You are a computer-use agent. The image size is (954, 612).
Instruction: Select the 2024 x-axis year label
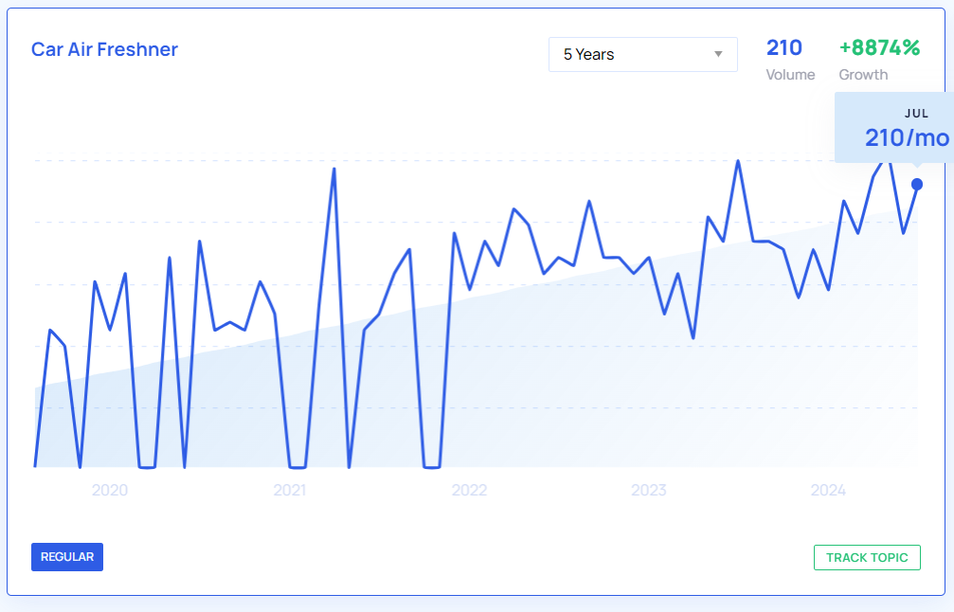[828, 490]
